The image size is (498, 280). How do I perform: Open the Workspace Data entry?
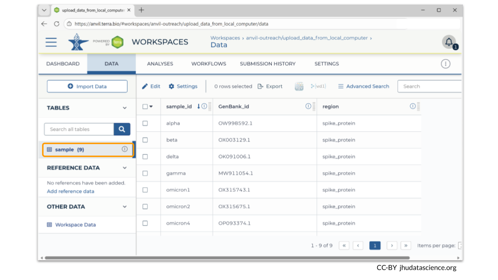[x=75, y=225]
